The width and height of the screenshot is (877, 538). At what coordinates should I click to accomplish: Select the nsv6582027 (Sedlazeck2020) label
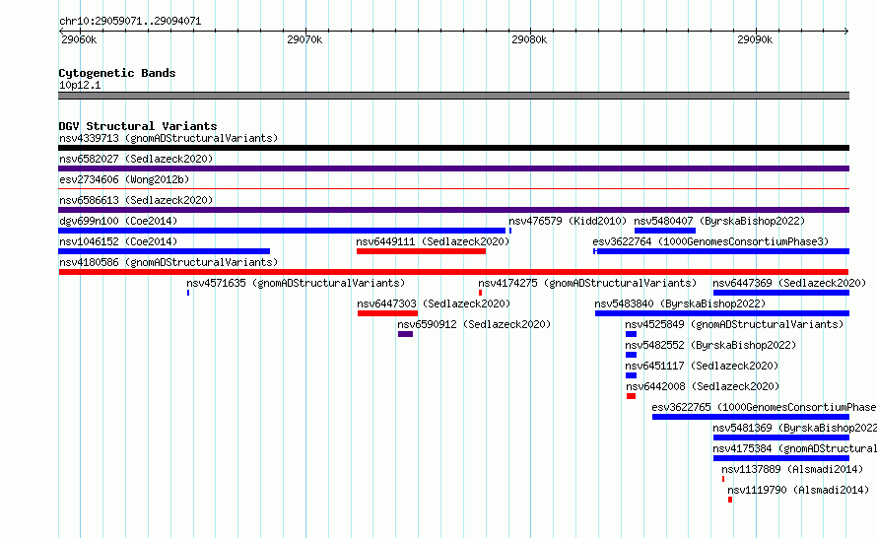[x=136, y=159]
